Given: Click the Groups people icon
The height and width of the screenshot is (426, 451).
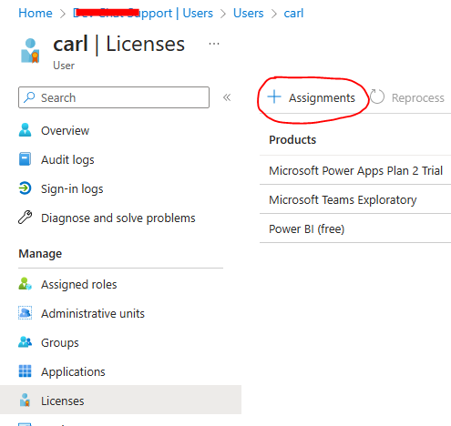Looking at the screenshot, I should pos(25,342).
